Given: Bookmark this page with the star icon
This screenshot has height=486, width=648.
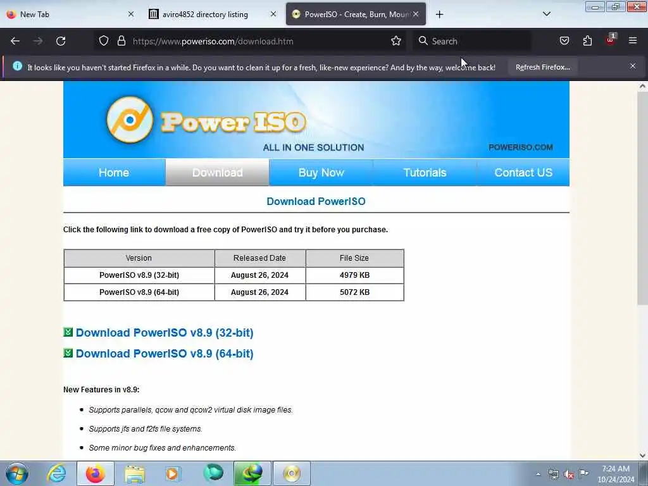Looking at the screenshot, I should click(396, 40).
